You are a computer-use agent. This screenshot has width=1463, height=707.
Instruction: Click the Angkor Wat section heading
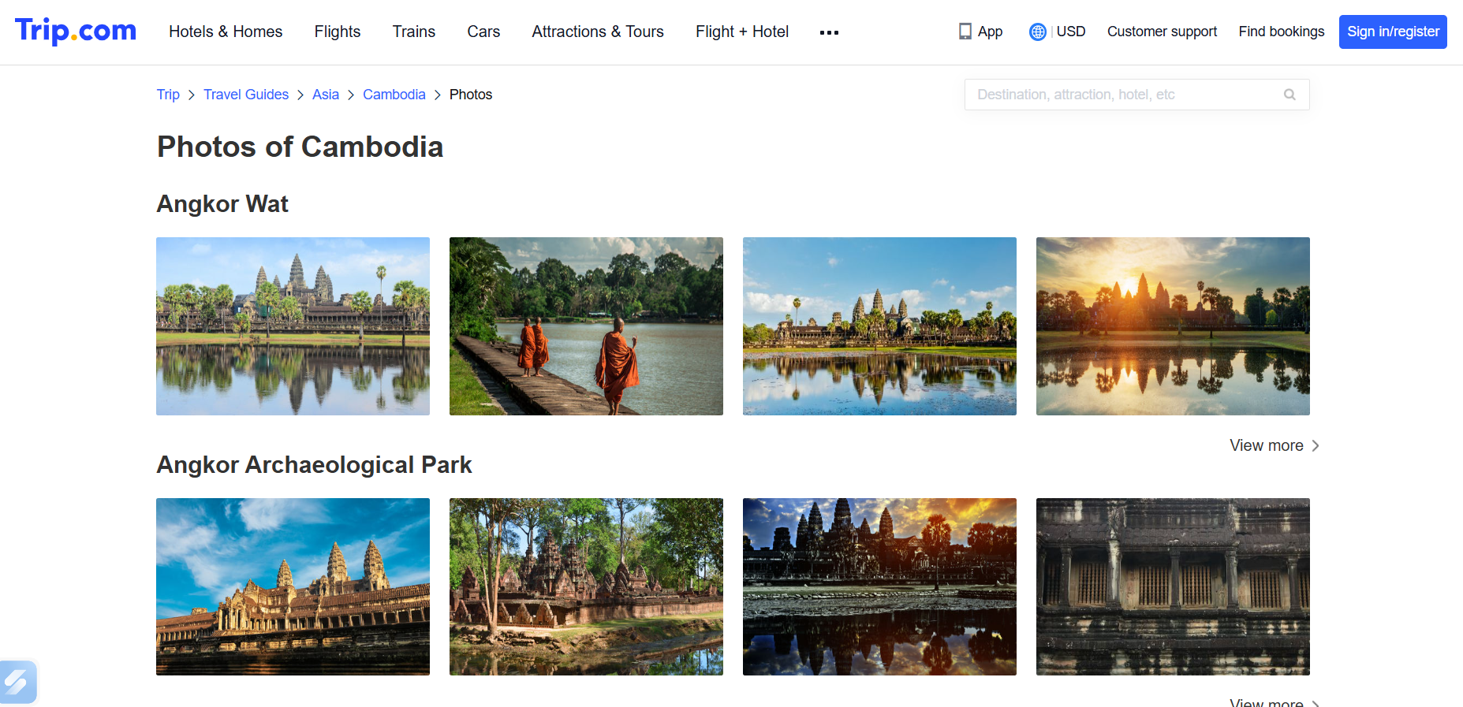coord(222,204)
